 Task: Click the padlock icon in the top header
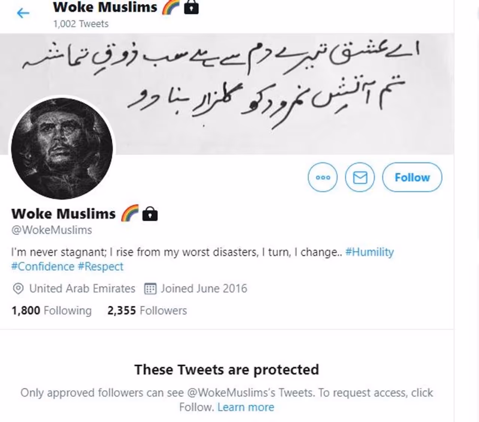(x=191, y=7)
